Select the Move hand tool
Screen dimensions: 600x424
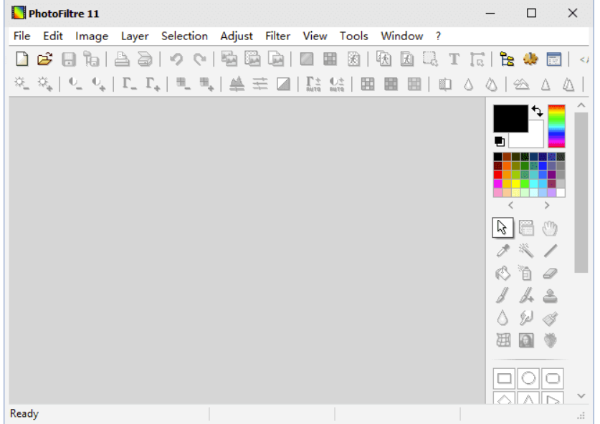[x=550, y=228]
